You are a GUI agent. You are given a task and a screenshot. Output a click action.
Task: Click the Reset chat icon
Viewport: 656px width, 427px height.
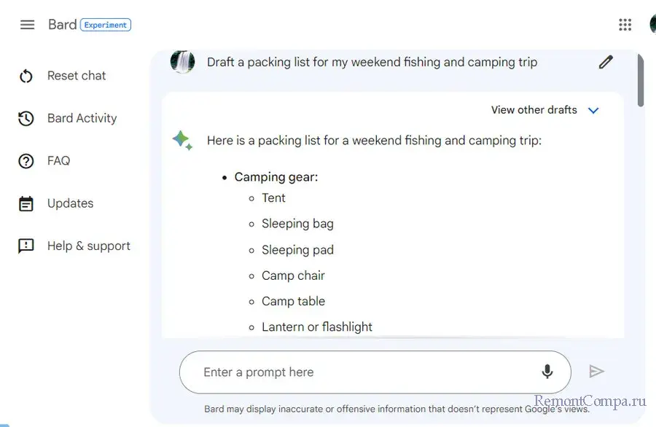26,76
